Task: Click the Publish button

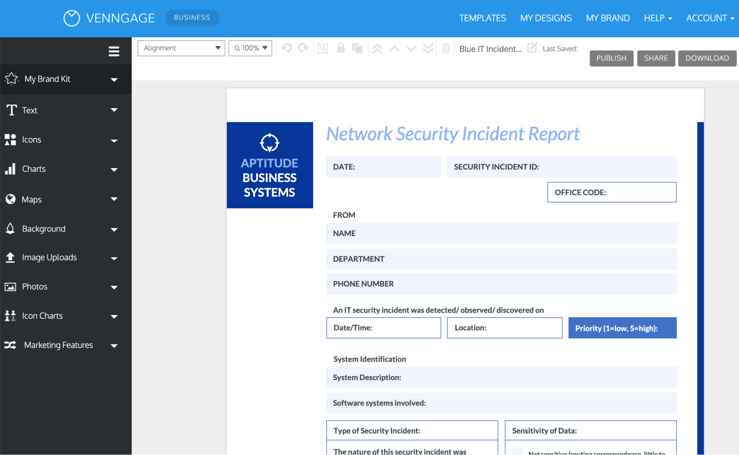Action: coord(611,58)
